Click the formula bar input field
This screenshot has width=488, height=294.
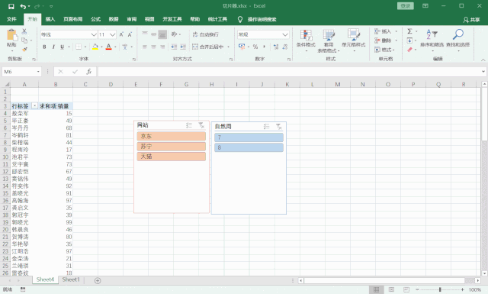pos(290,72)
